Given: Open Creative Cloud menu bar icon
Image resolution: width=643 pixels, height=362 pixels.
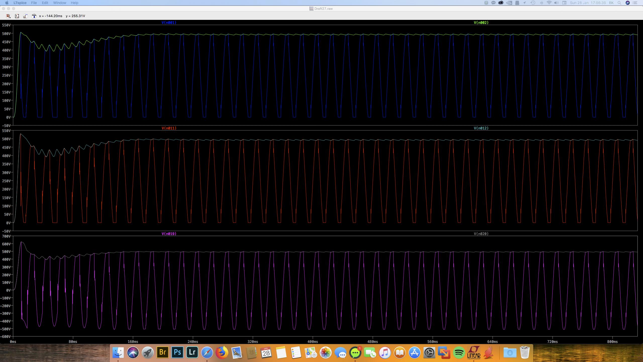Looking at the screenshot, I should 501,3.
